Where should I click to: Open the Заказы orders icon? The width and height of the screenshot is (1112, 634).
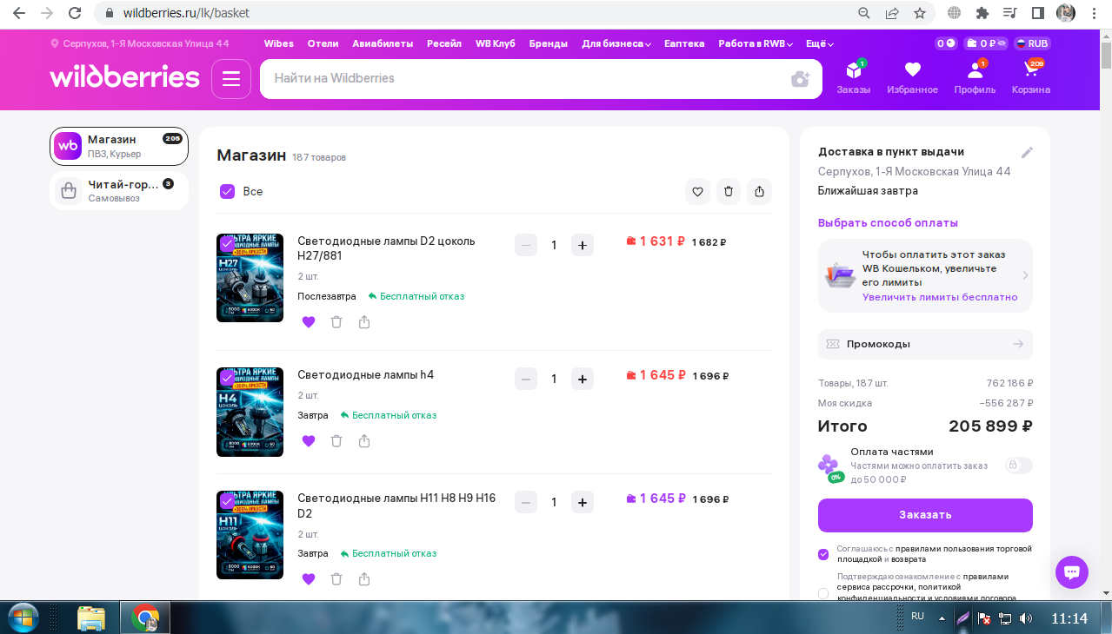coord(853,77)
